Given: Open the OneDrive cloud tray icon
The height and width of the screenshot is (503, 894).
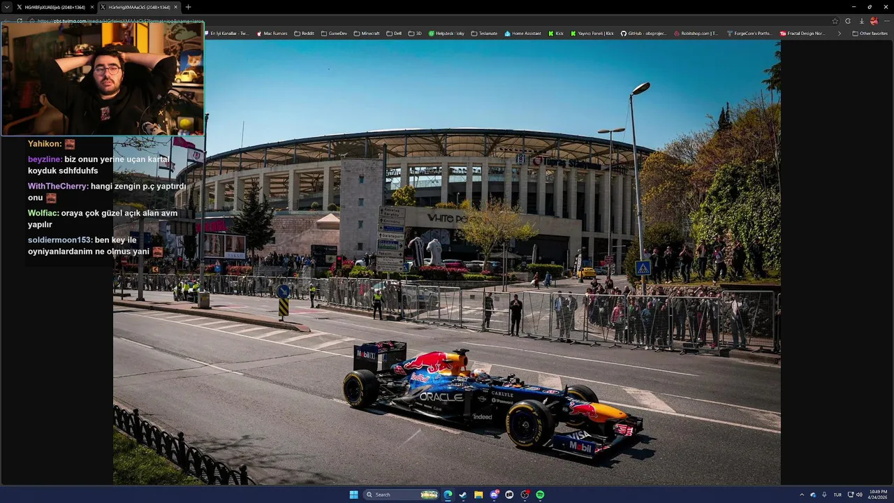Looking at the screenshot, I should [x=813, y=495].
